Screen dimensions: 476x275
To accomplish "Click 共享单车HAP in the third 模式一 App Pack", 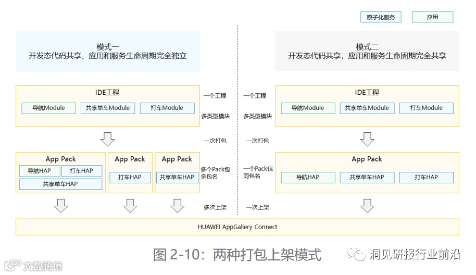I will tap(177, 177).
